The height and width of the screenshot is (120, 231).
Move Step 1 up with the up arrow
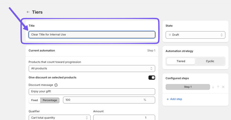[x=218, y=87]
